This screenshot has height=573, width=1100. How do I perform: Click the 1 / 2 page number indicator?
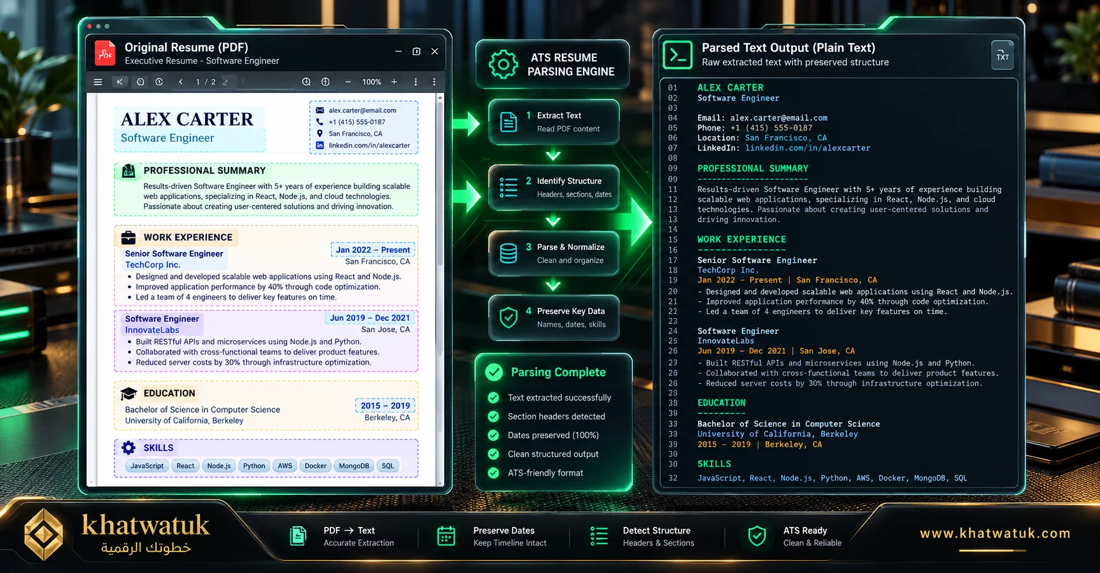[x=206, y=82]
